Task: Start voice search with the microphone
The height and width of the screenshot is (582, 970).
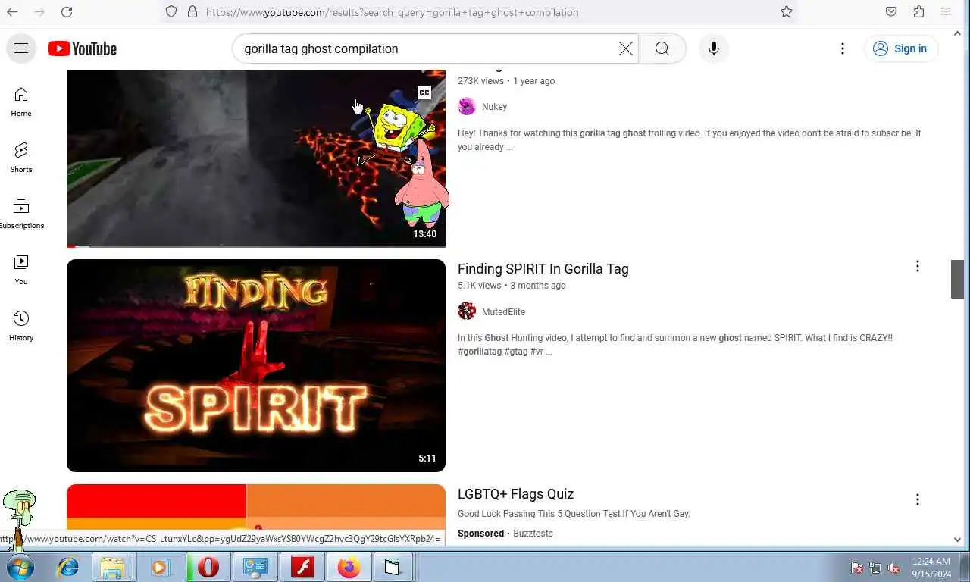Action: pos(713,48)
